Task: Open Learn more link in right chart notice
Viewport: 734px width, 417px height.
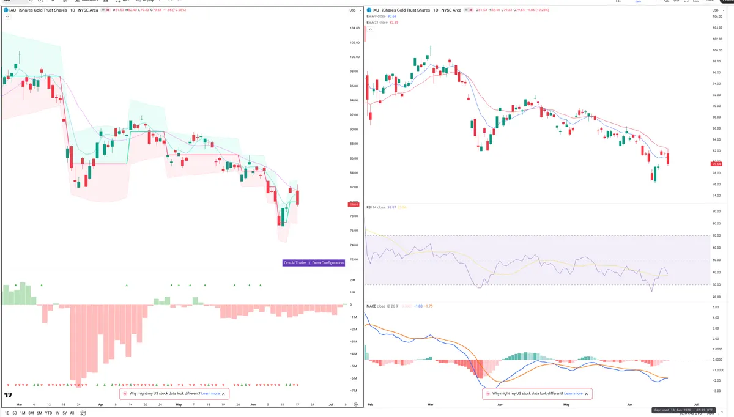Action: 573,394
